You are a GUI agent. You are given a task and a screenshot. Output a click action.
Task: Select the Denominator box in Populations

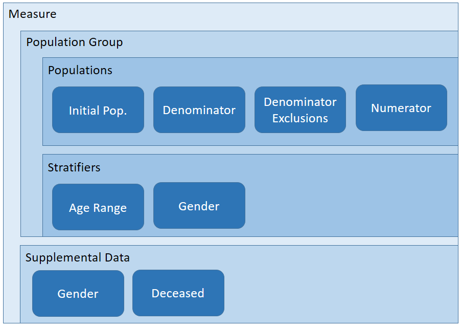(199, 110)
